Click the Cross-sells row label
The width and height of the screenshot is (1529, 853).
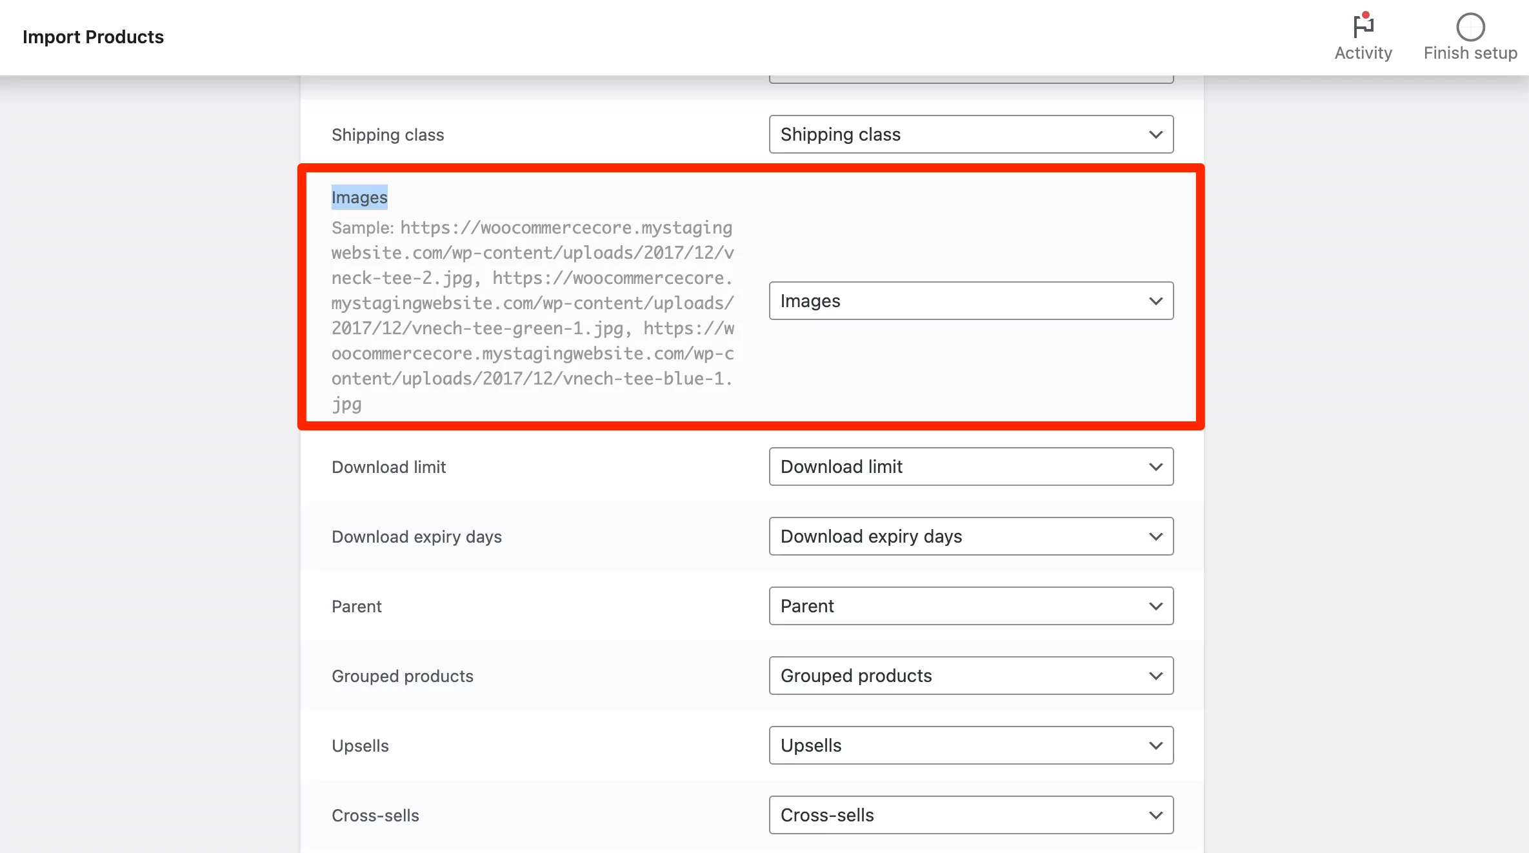click(375, 816)
